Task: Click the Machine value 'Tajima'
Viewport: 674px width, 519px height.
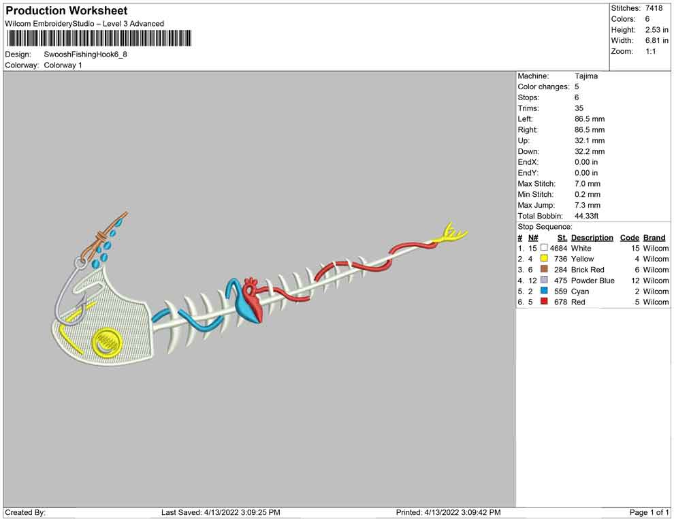Action: coord(586,76)
